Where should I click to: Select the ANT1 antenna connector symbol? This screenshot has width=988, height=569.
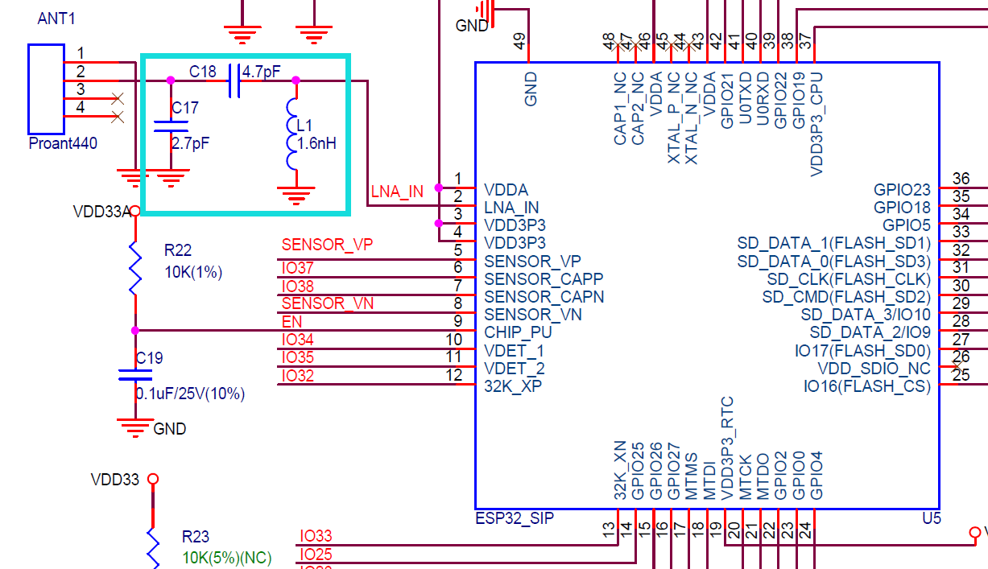tap(46, 89)
